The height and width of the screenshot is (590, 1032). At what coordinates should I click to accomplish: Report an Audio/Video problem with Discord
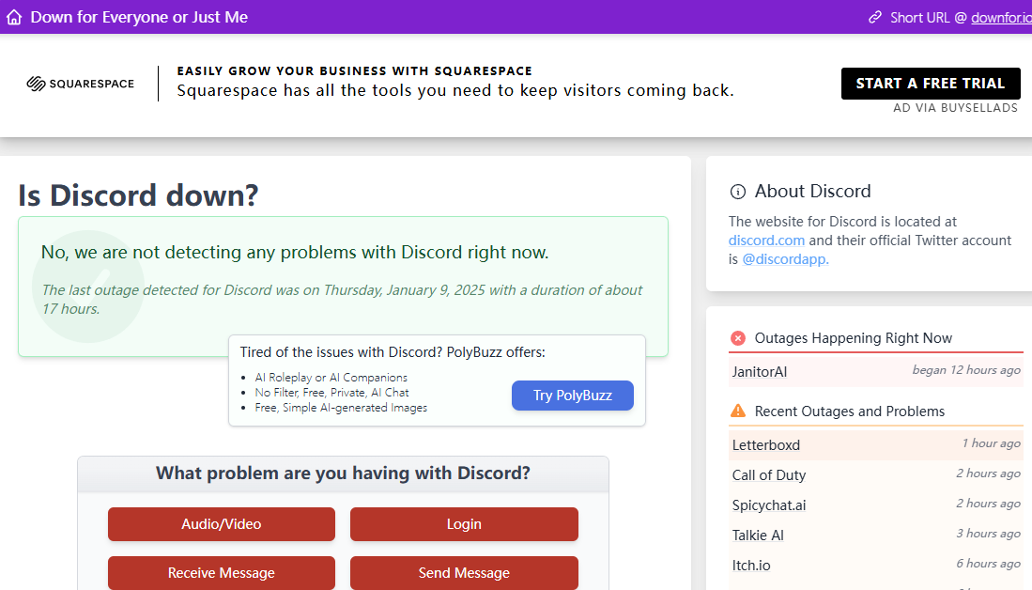[x=221, y=524]
